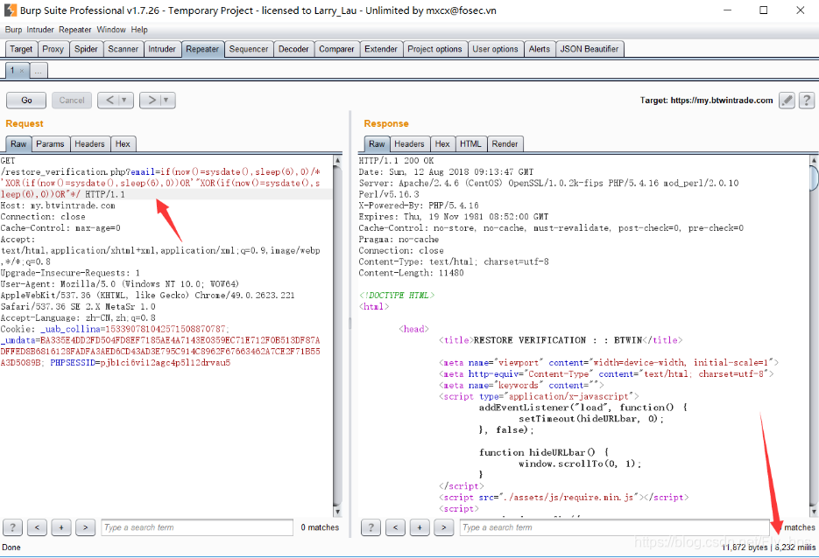Open the Intruder menu in menu bar
This screenshot has height=558, width=819.
40,30
